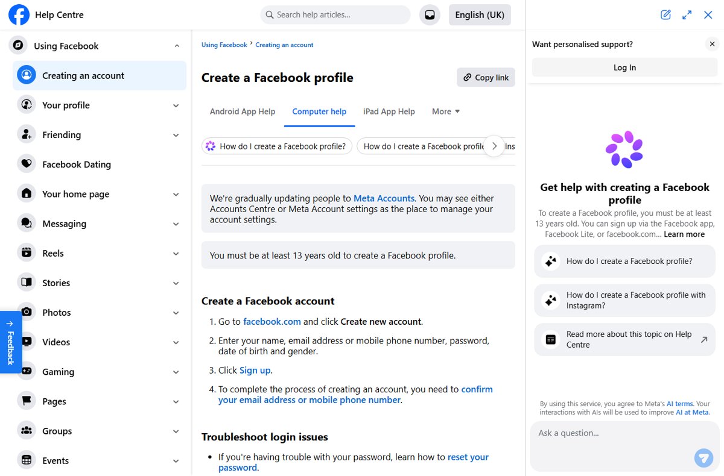Open the More tabs dropdown
Viewport: 724px width, 476px height.
pos(446,111)
